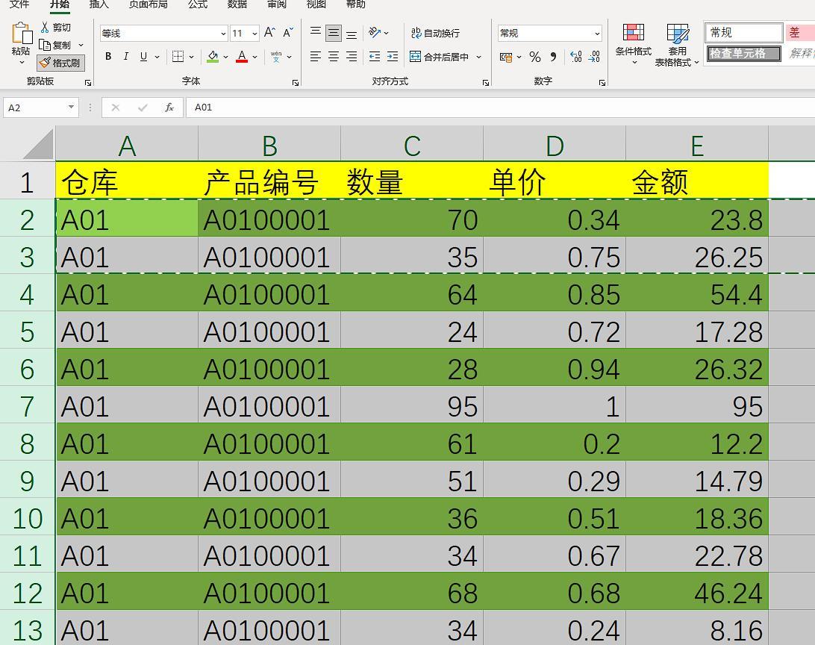Click Accounting Number Format icon
The width and height of the screenshot is (815, 645).
click(506, 57)
